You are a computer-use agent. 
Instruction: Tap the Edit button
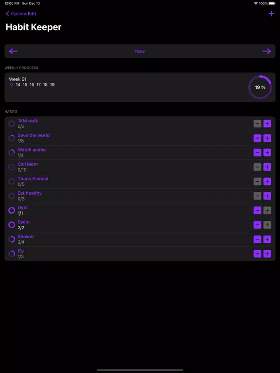[x=32, y=14]
